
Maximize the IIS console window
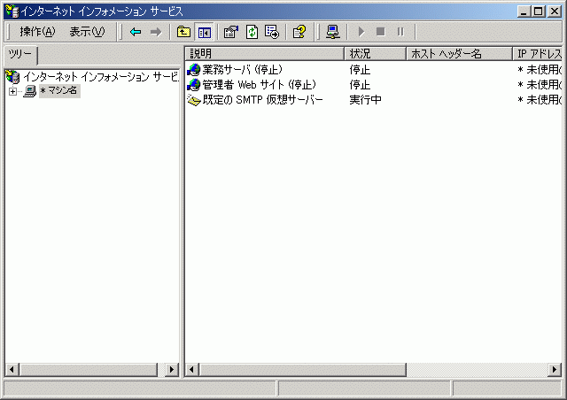538,12
